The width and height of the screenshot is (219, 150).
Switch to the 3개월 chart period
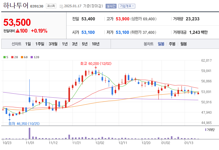tap(53, 44)
